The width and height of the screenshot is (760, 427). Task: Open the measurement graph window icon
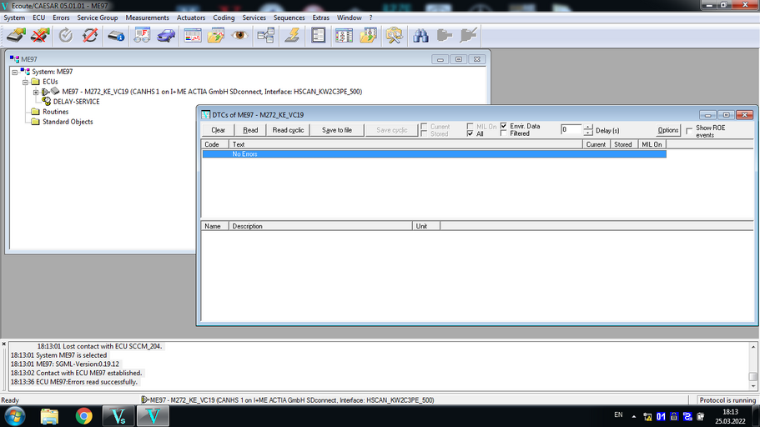coord(193,35)
